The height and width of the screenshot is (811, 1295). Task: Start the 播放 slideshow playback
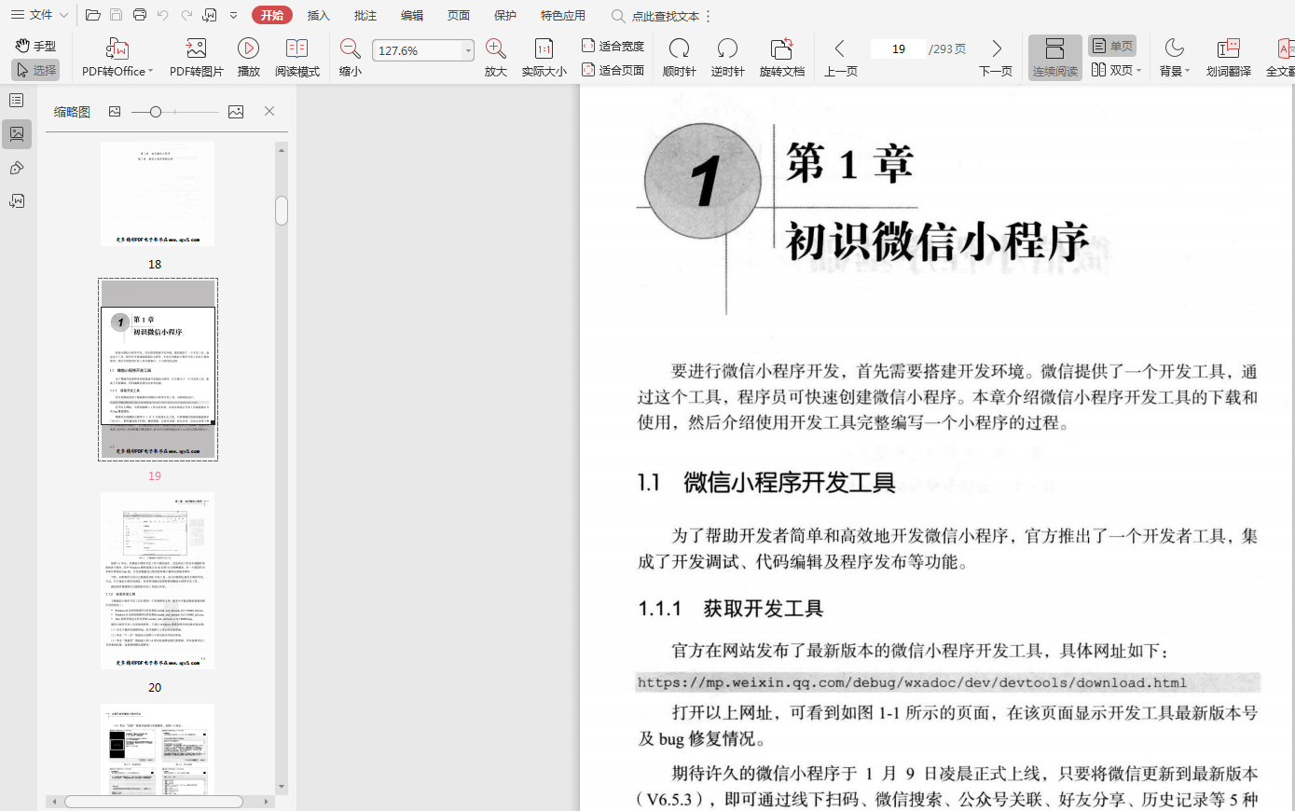pyautogui.click(x=248, y=49)
